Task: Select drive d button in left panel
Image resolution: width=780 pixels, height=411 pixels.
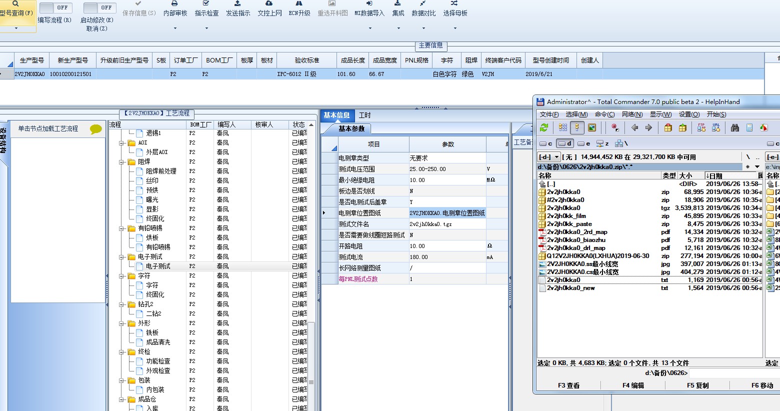Action: [x=565, y=143]
